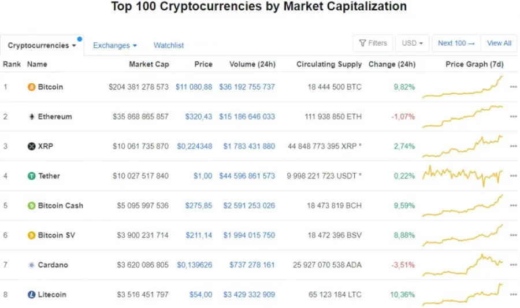520x308 pixels.
Task: Click Ethereum's 24h volume link
Action: [247, 117]
